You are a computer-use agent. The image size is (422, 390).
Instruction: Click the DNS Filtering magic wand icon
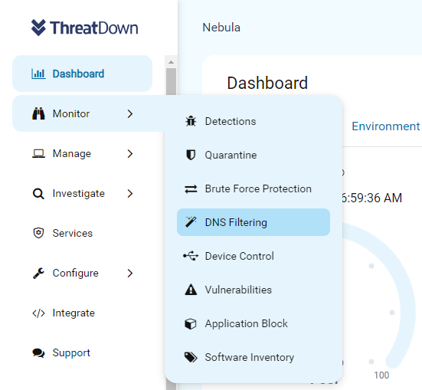191,222
